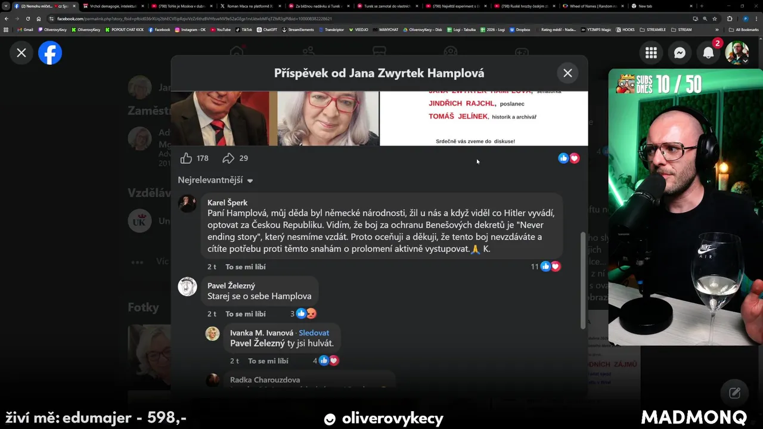This screenshot has height=429, width=763.
Task: Switch to the Vrchol demagogie browser tab
Action: (113, 6)
